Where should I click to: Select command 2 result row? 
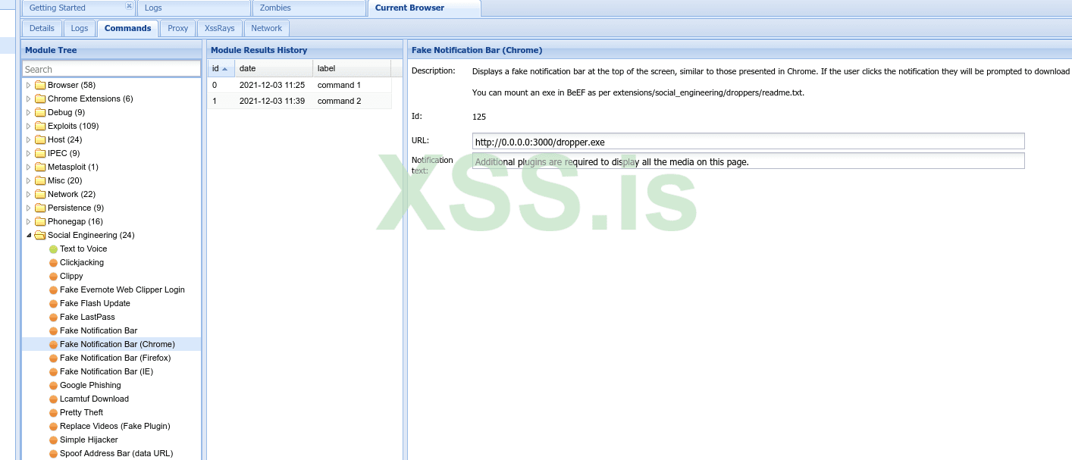[x=299, y=101]
